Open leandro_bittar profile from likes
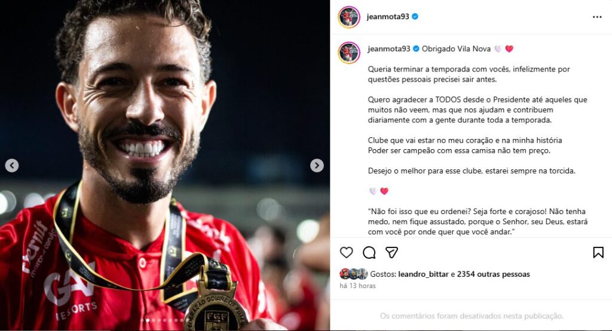 (x=423, y=274)
